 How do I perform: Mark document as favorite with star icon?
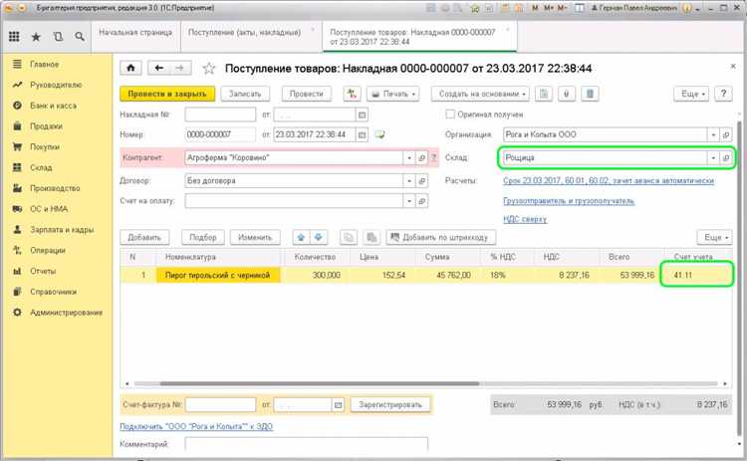[209, 69]
